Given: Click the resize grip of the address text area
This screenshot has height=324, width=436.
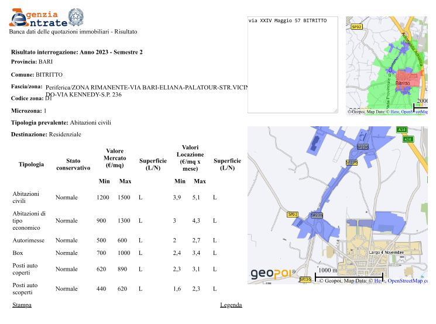Looking at the screenshot, I should [335, 111].
